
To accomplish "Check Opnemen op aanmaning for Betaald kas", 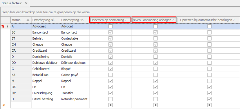I will (x=110, y=75).
